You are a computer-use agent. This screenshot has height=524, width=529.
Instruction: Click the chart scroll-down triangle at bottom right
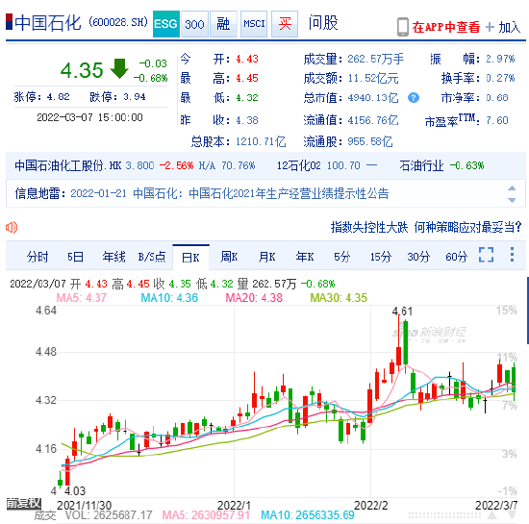tap(512, 515)
